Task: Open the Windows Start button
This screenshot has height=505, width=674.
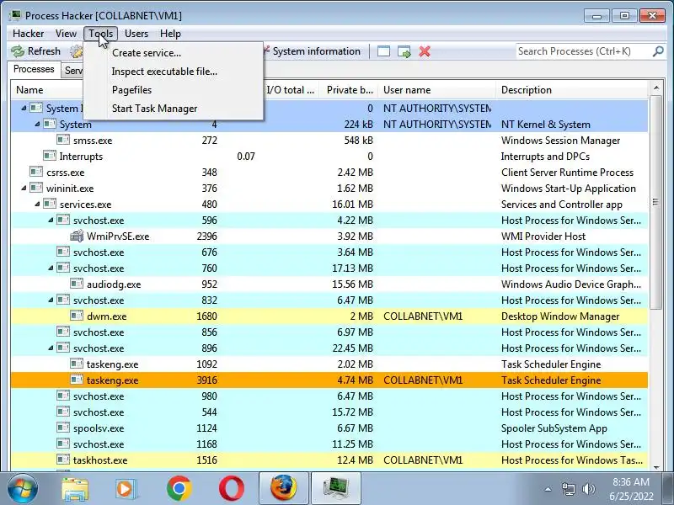Action: [23, 489]
